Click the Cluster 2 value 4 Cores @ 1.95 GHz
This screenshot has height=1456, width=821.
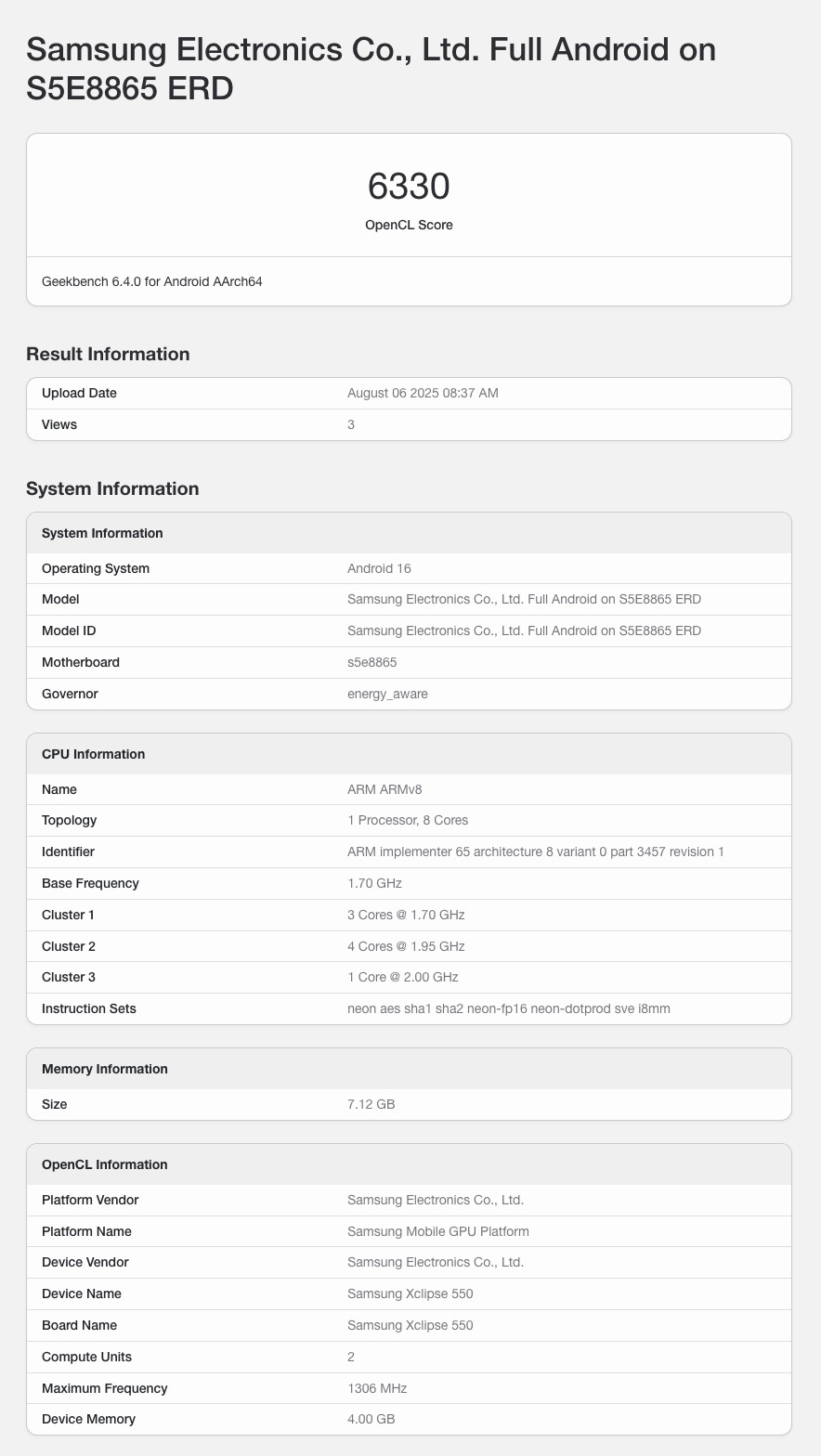tap(406, 946)
